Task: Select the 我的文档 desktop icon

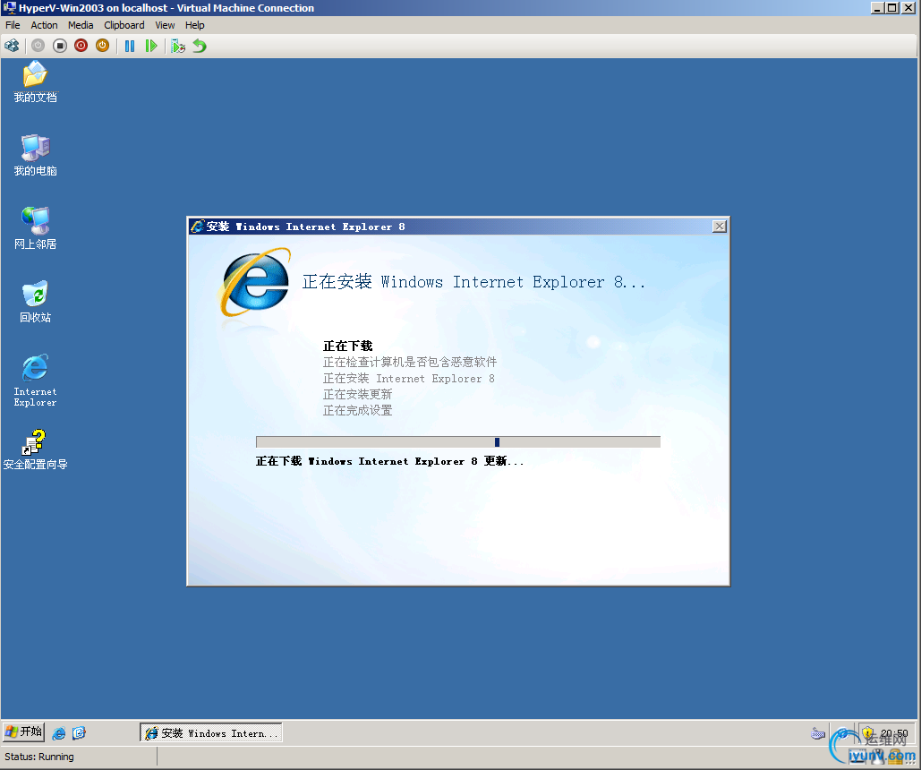Action: click(35, 82)
